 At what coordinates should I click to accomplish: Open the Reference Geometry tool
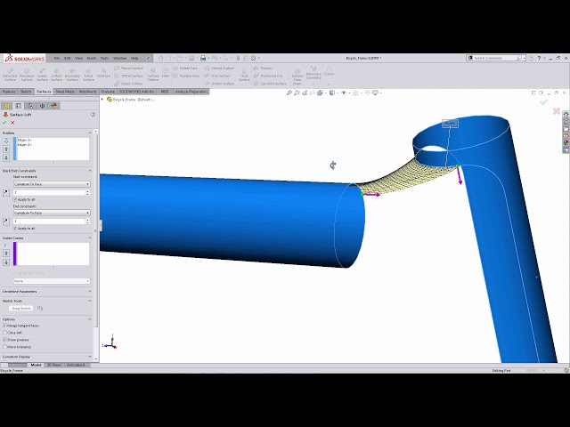coord(313,74)
